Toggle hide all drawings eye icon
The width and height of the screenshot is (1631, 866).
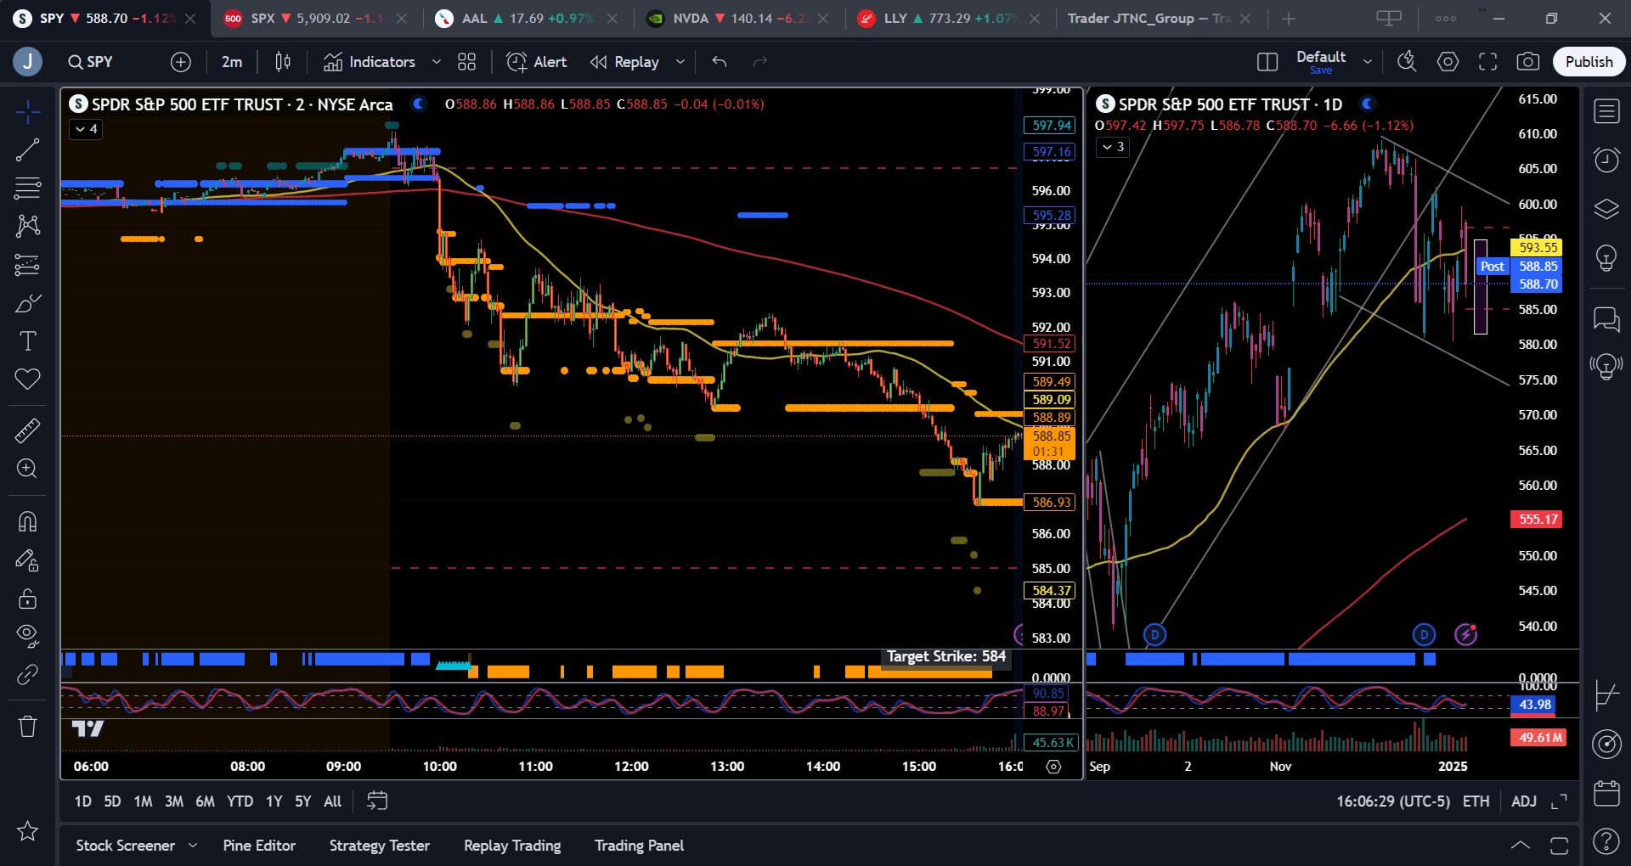point(27,636)
